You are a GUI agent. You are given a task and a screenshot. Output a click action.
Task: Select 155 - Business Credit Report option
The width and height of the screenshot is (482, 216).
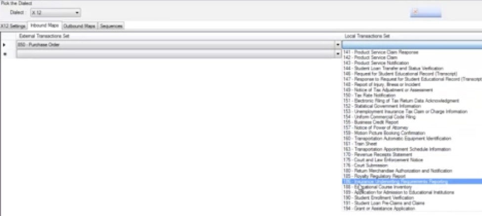371,122
